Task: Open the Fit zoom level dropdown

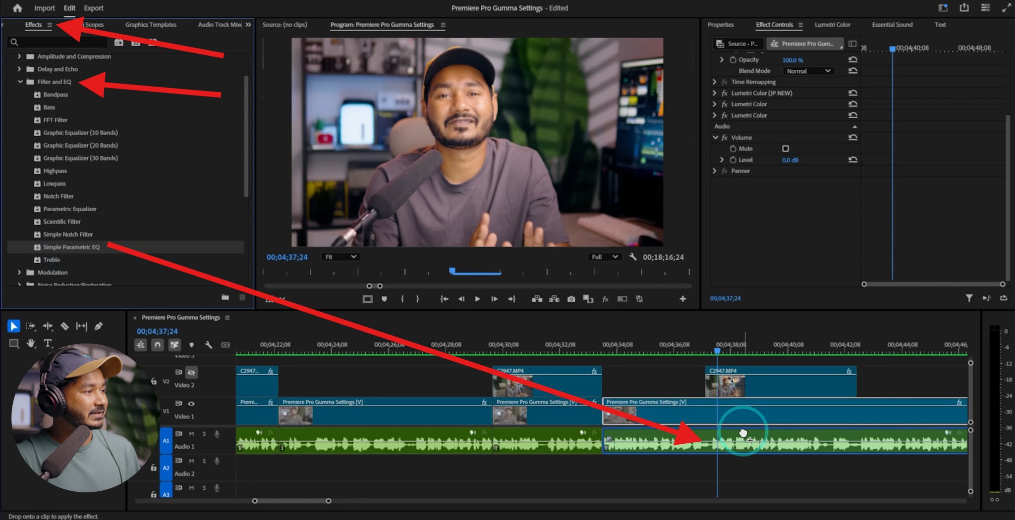Action: click(x=340, y=257)
